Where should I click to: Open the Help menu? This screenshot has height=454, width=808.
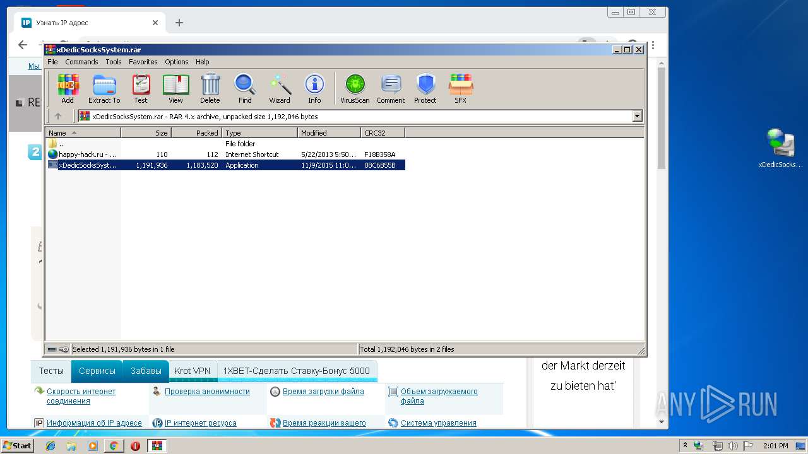pos(202,62)
